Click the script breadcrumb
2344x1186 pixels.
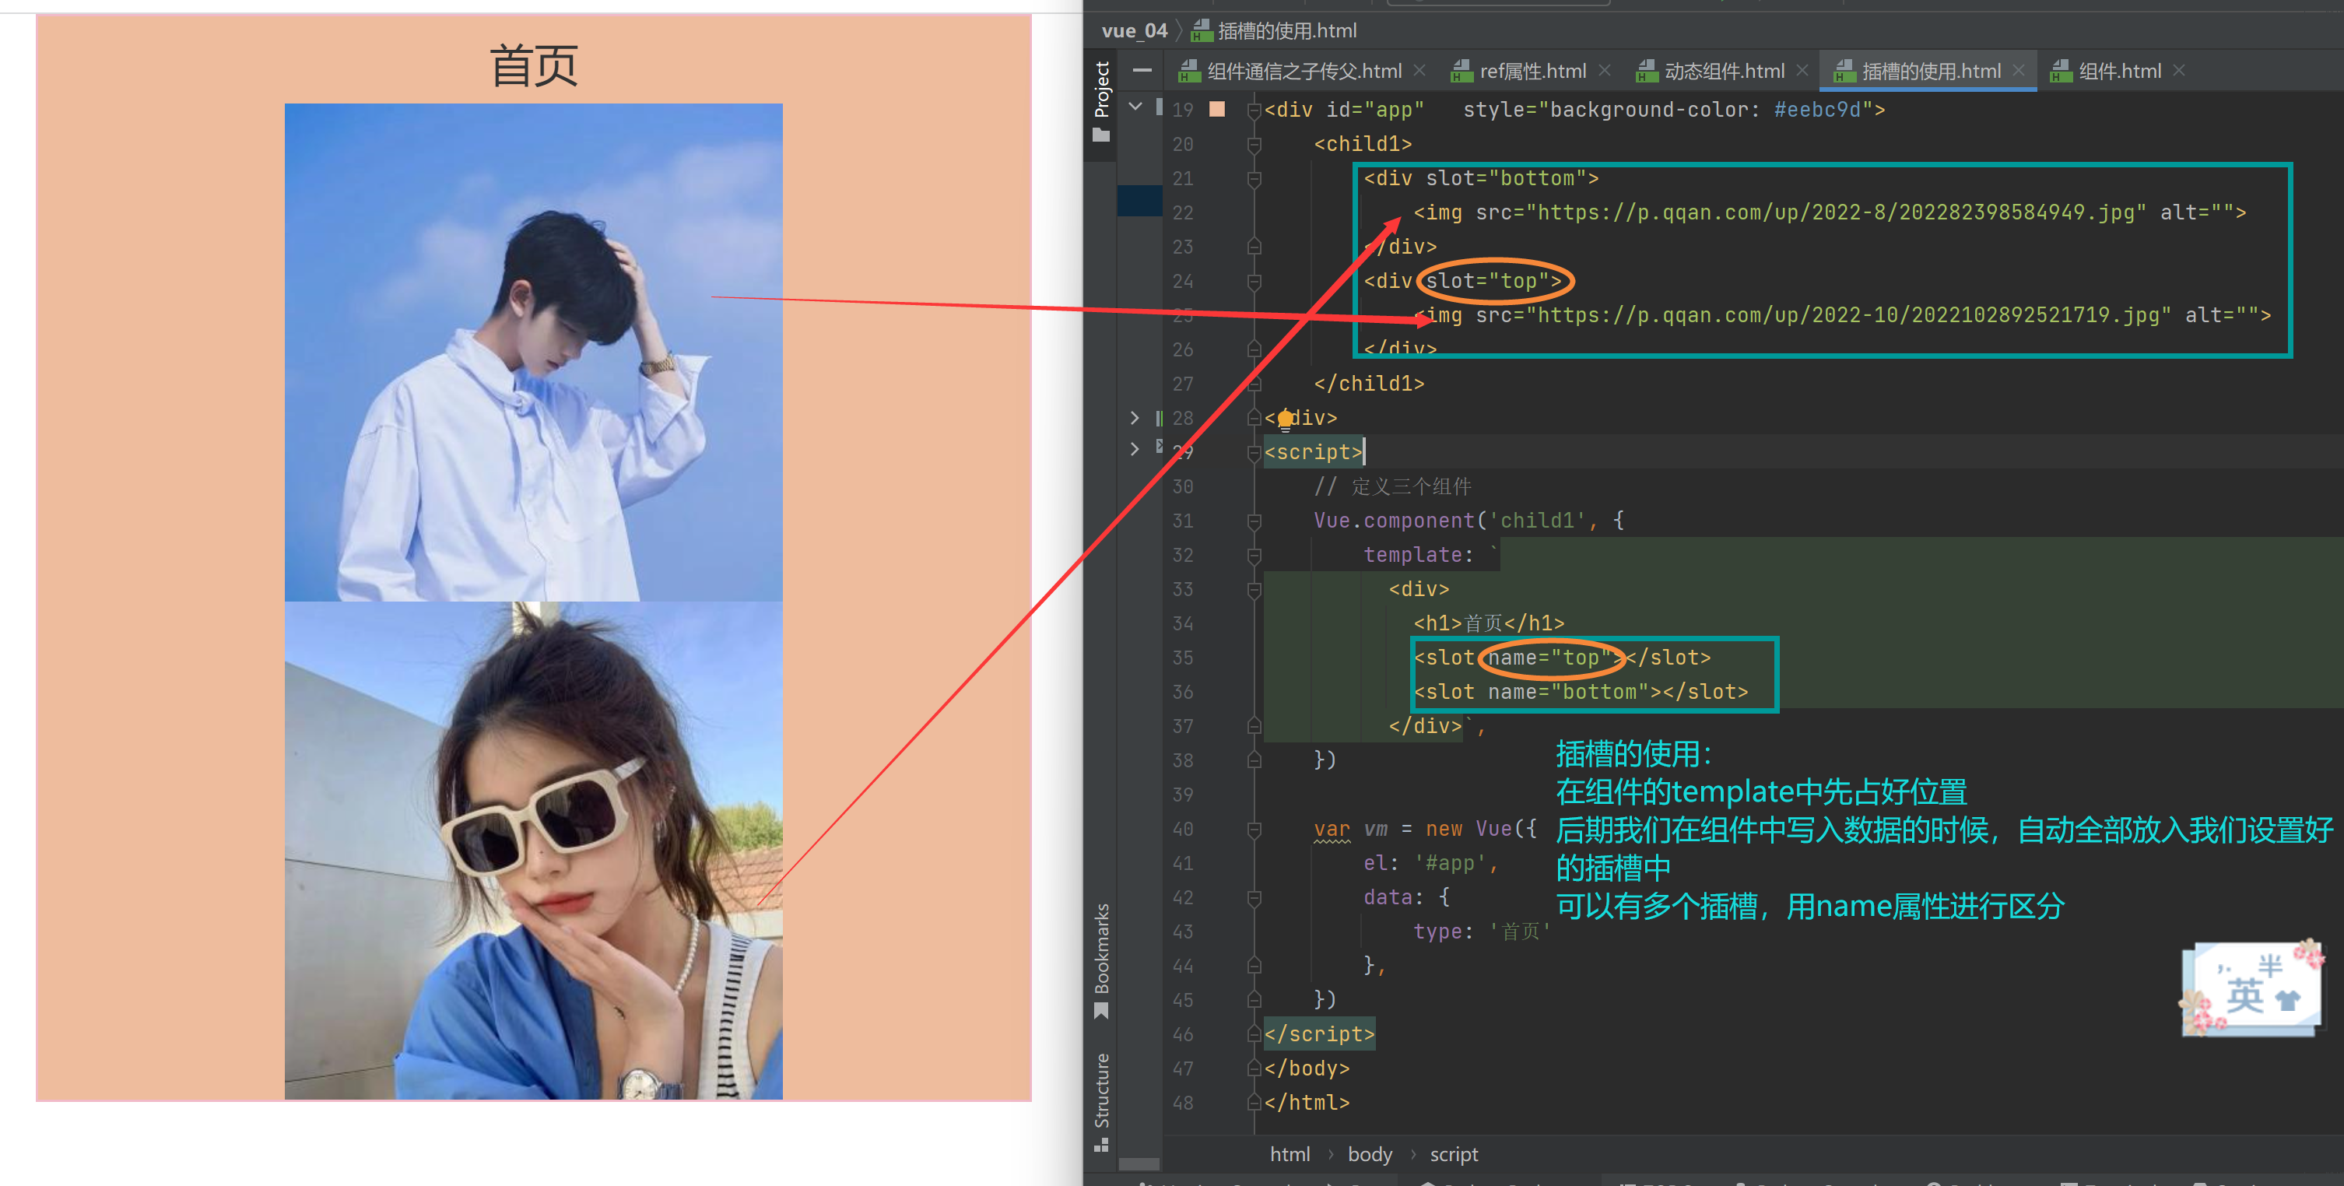point(1453,1154)
